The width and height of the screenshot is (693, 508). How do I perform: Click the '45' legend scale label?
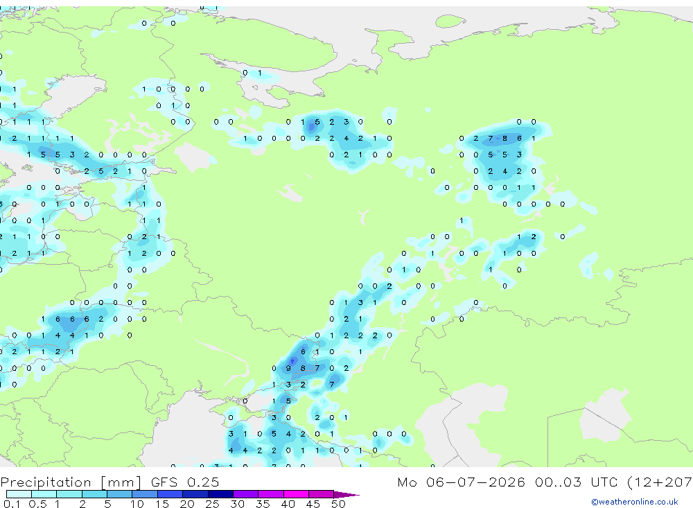pos(313,504)
